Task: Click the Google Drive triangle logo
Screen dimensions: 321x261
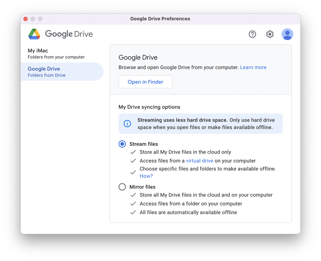Action: [x=34, y=34]
